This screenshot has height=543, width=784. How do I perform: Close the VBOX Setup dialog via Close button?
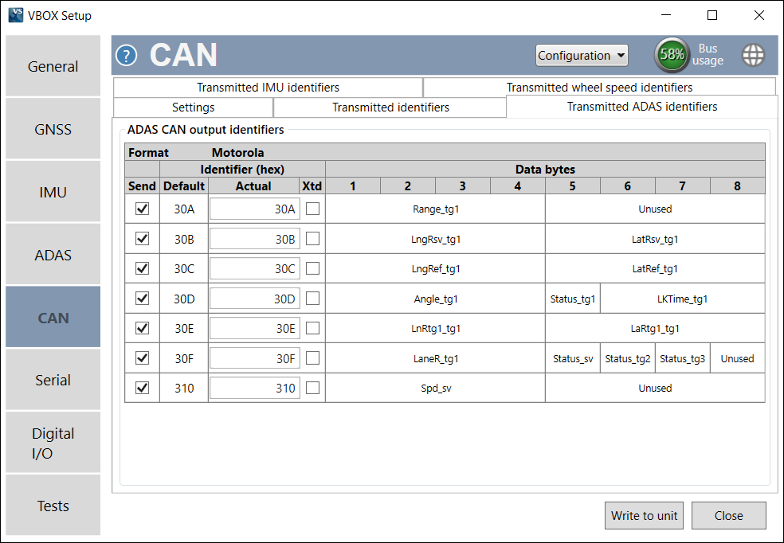pyautogui.click(x=728, y=515)
